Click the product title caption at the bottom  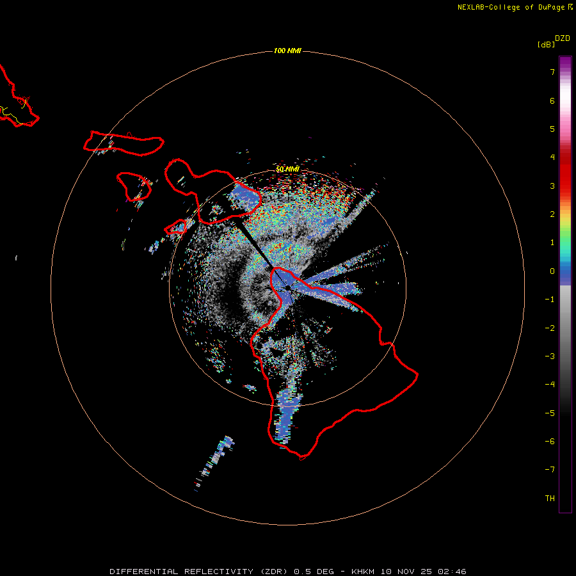(288, 572)
